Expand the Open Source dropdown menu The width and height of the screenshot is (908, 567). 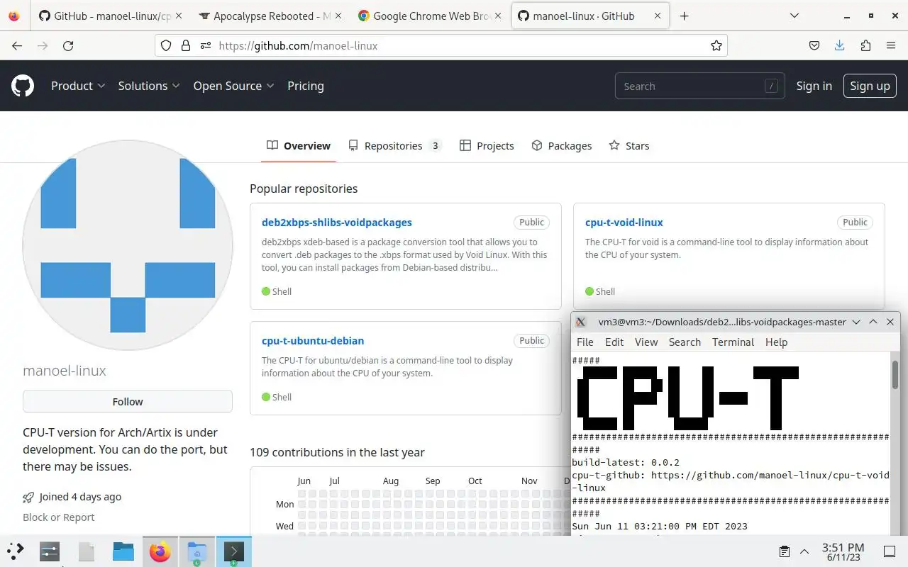[233, 86]
